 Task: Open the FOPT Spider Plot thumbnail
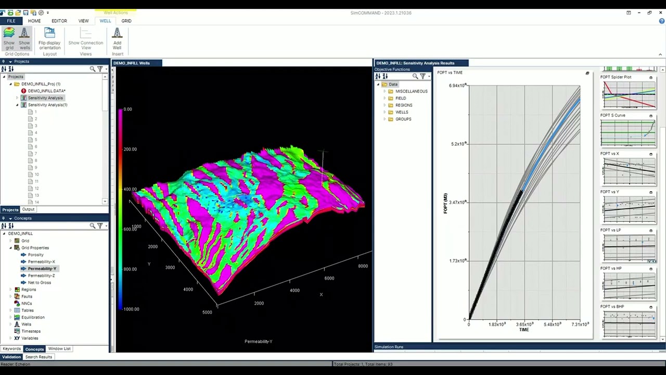coord(629,95)
